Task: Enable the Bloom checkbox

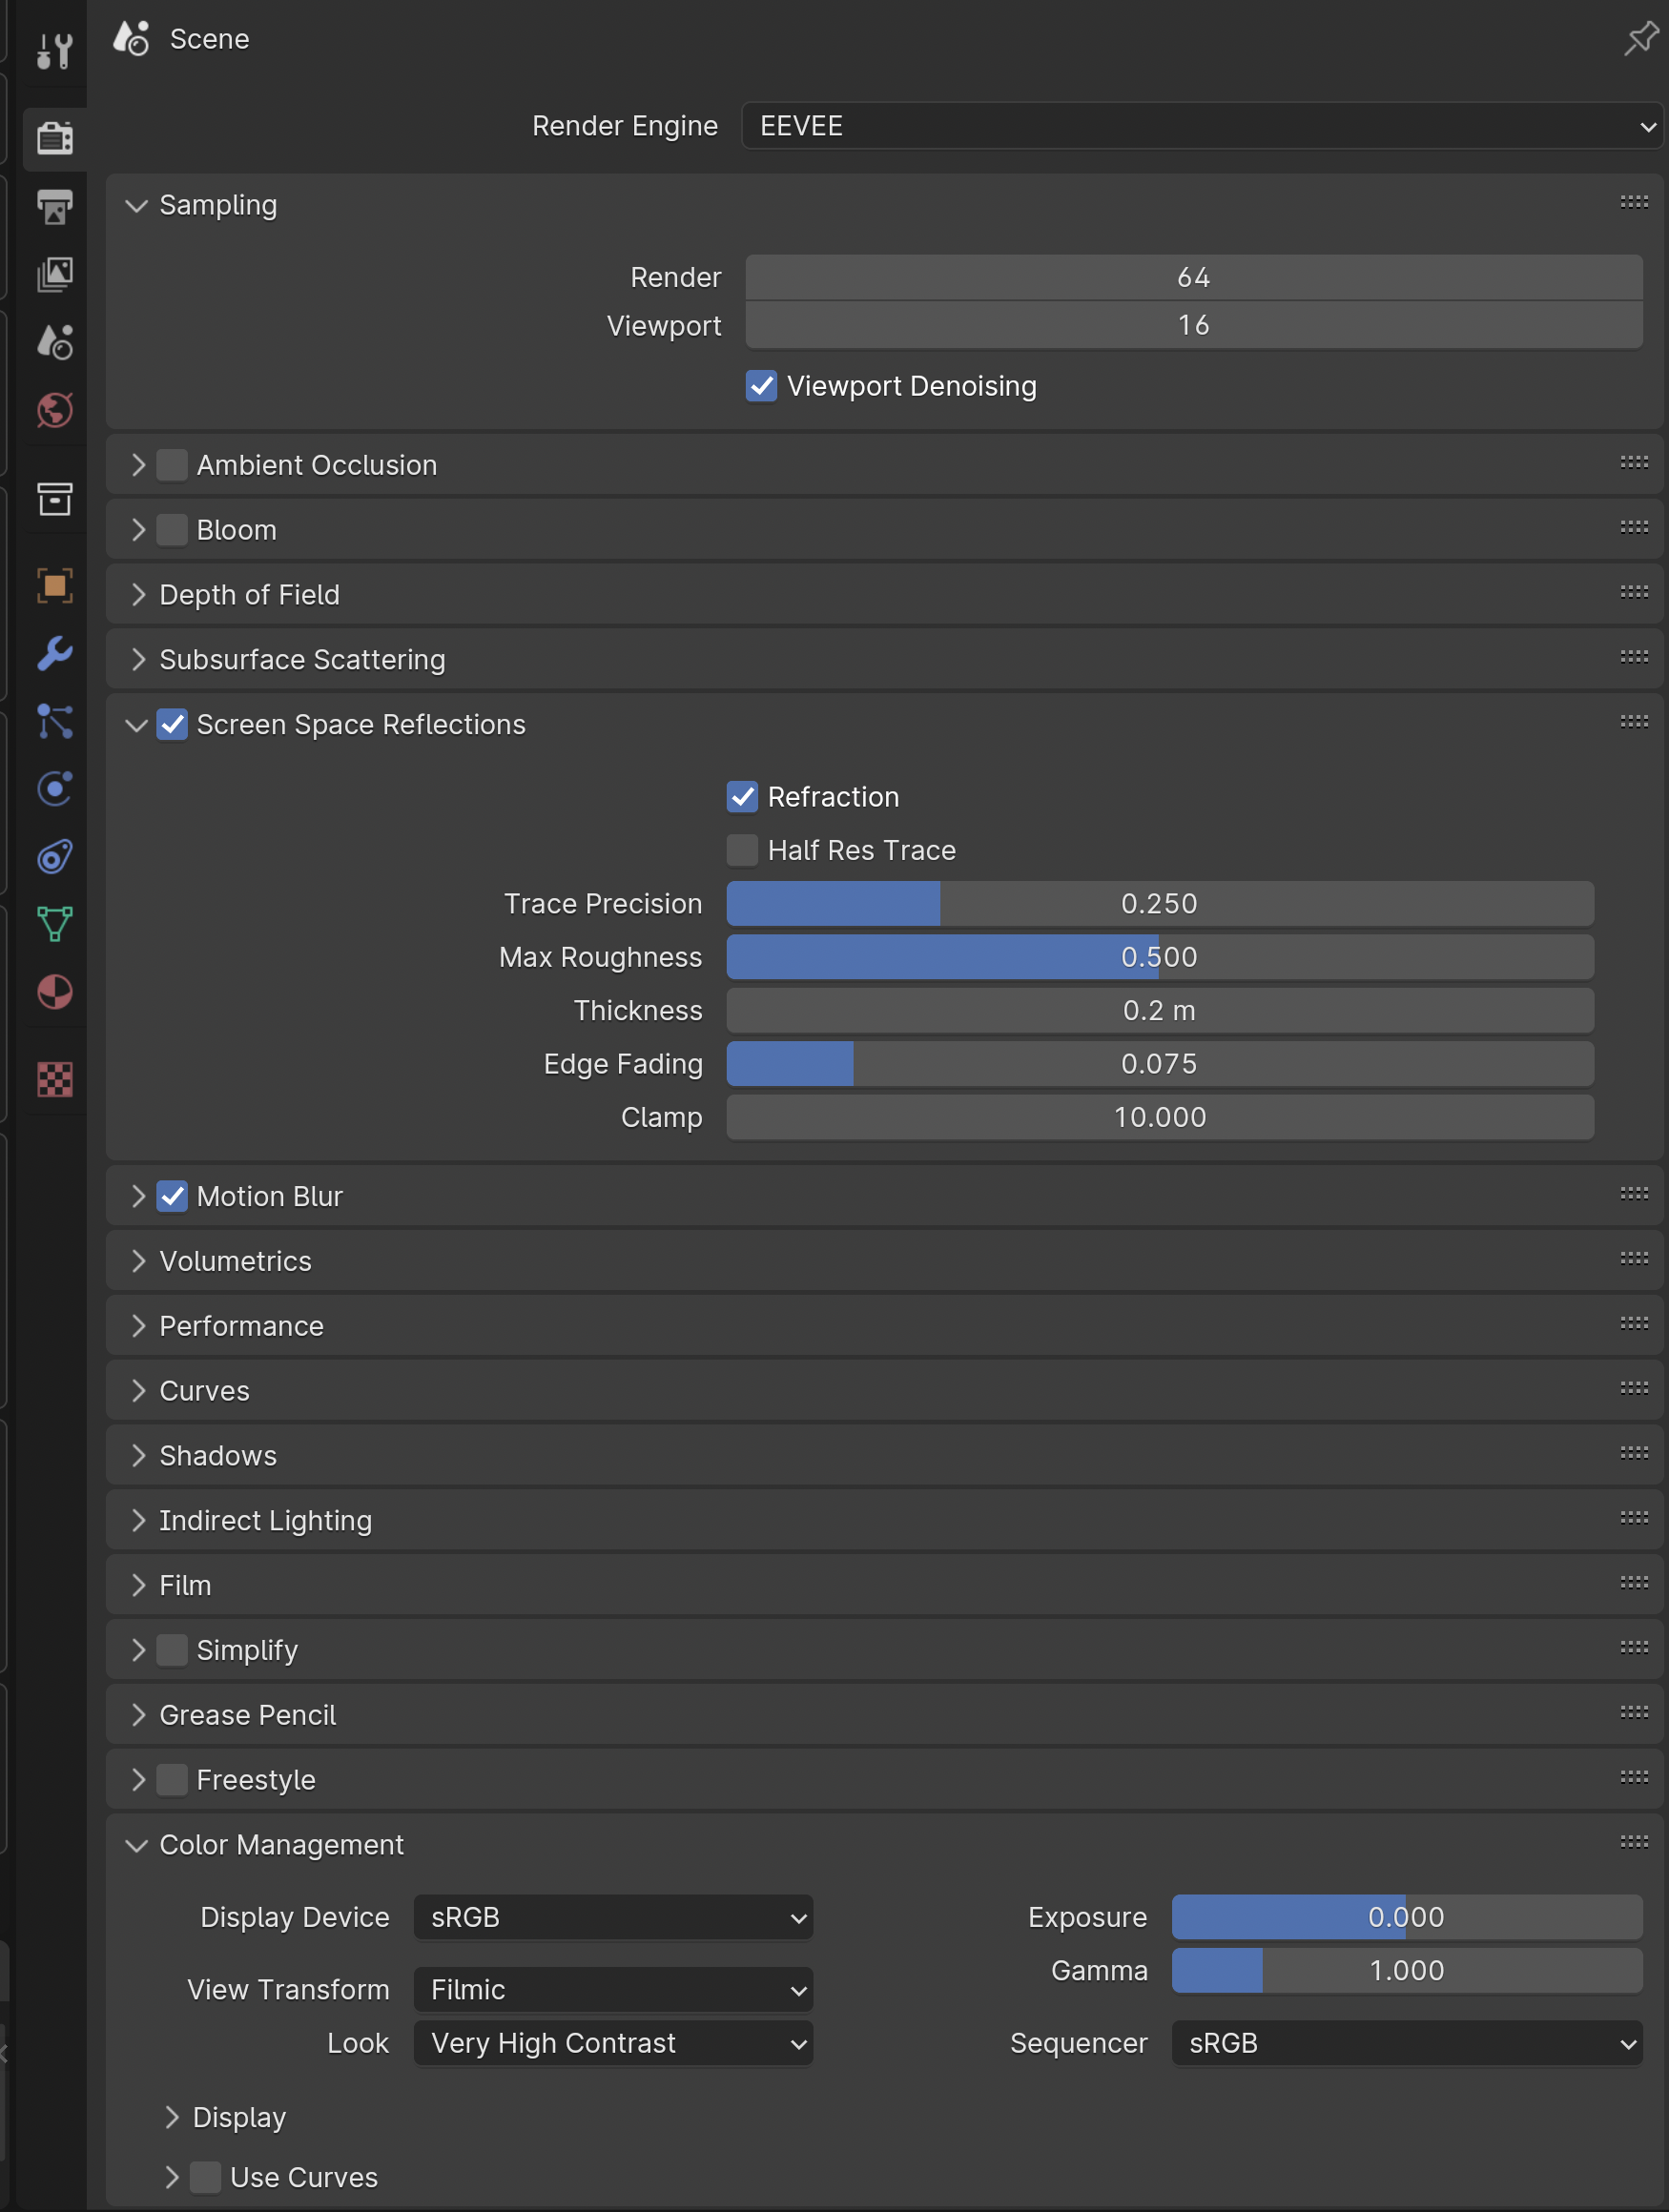Action: 172,530
